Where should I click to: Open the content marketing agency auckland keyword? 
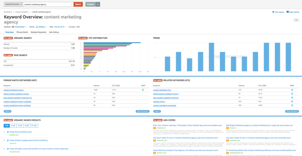[x=17, y=102]
